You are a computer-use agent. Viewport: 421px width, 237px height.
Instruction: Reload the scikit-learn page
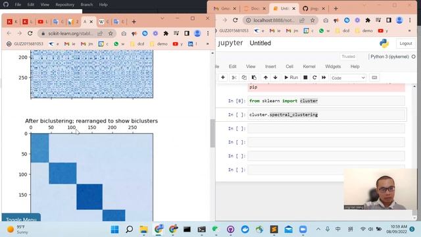(30, 34)
